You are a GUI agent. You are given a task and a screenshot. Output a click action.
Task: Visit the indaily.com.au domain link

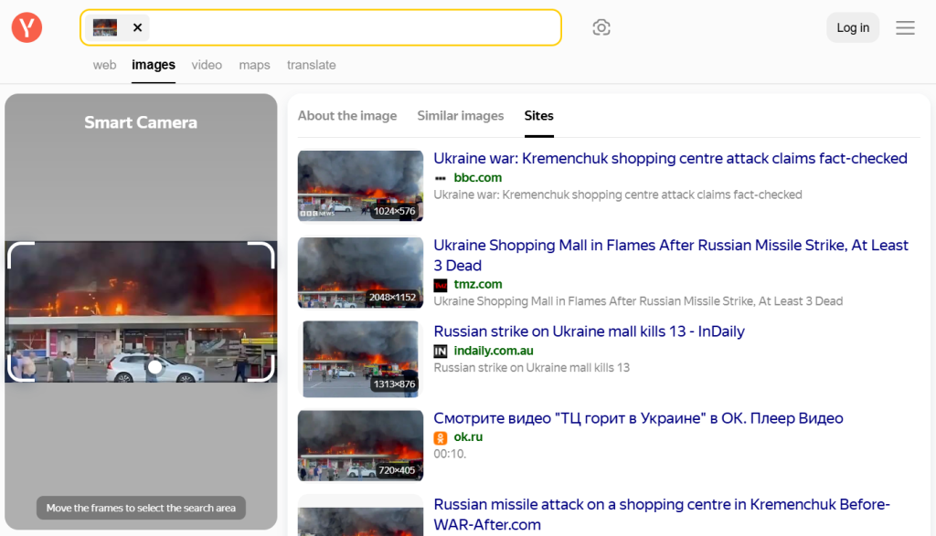(x=493, y=351)
